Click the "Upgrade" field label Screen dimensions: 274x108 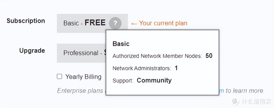32,50
